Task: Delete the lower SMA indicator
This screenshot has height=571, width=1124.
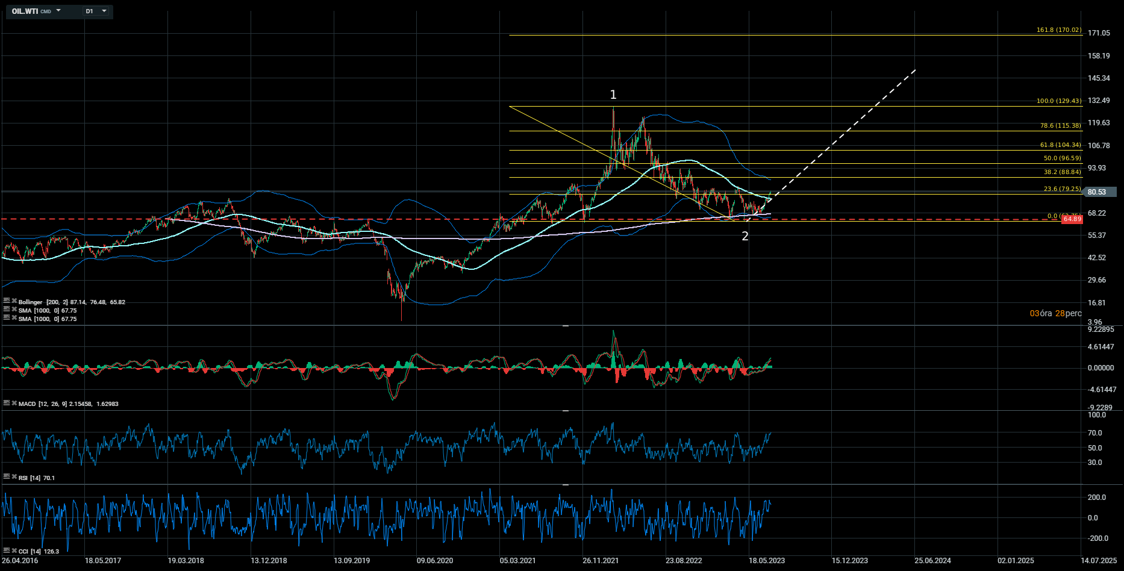Action: click(x=14, y=317)
